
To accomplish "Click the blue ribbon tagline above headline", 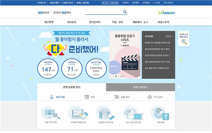I will click(x=72, y=33).
